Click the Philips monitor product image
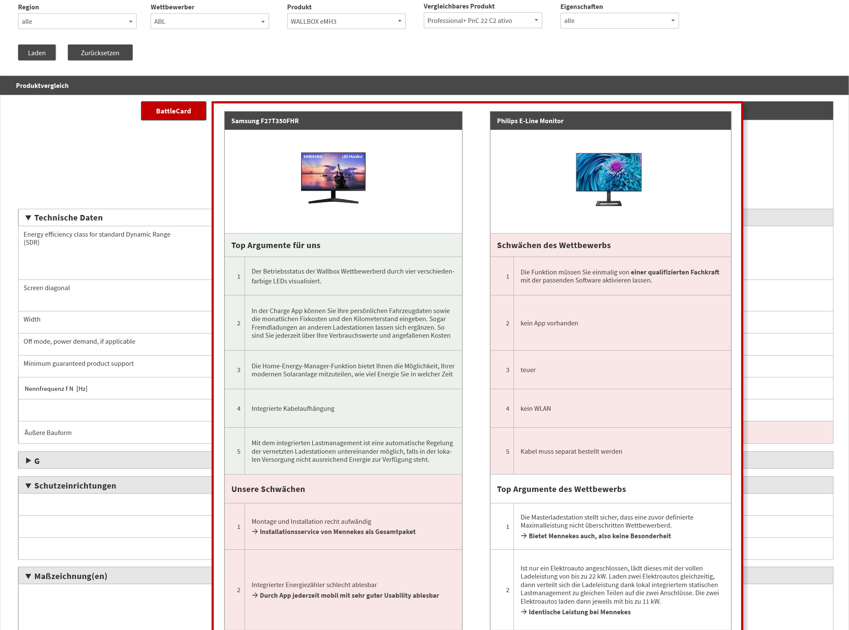Image resolution: width=849 pixels, height=630 pixels. (609, 179)
